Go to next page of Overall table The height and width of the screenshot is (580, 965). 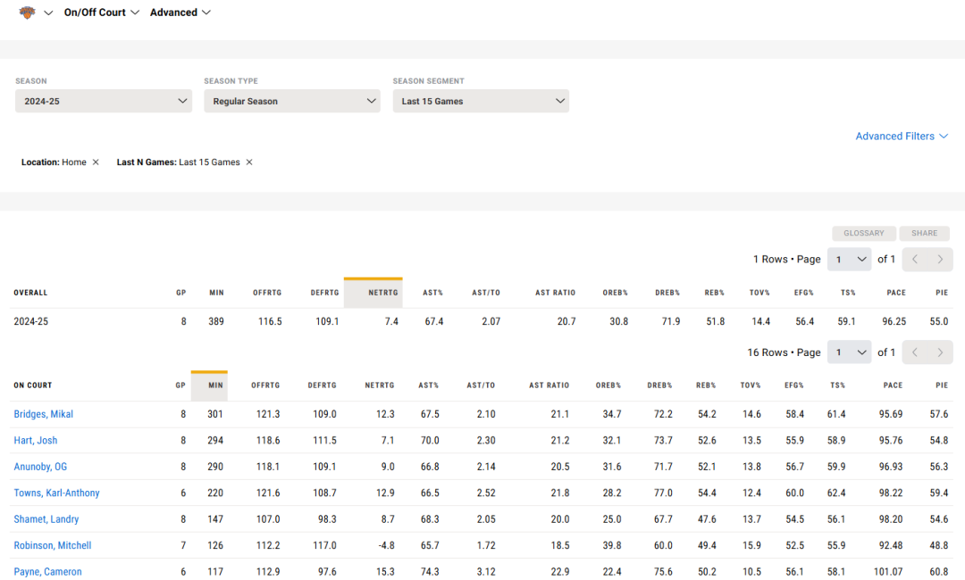point(940,260)
